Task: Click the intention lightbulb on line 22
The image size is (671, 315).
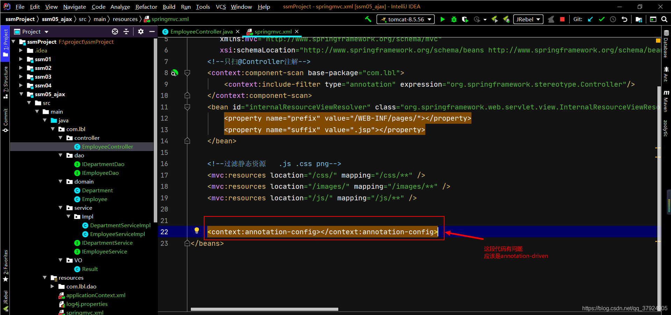Action: 197,230
